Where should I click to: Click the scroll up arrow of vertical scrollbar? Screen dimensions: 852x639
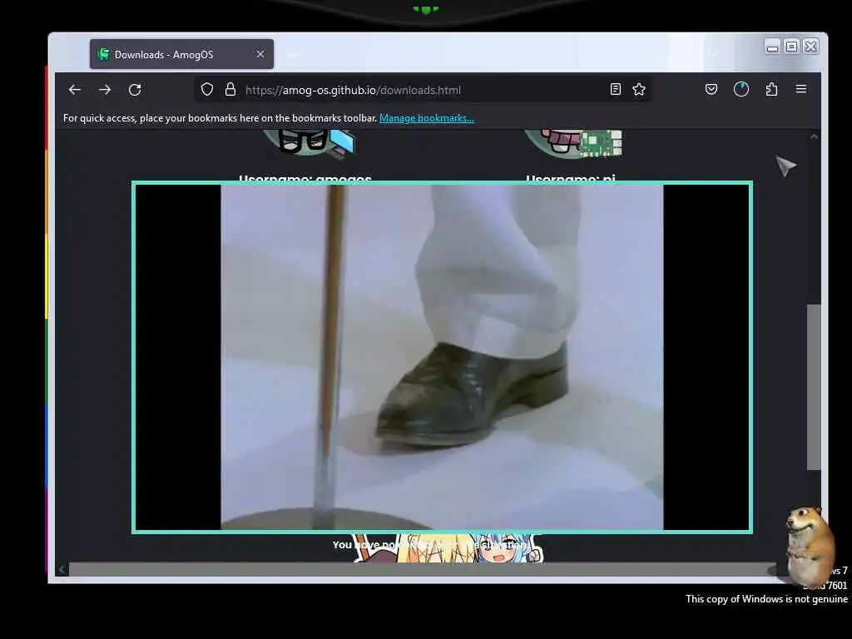point(814,137)
